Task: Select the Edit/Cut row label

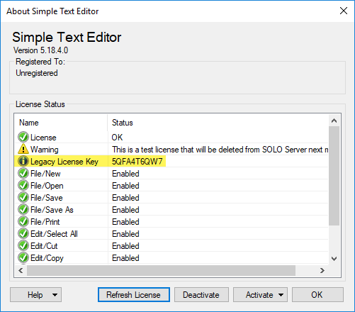Action: (x=44, y=246)
